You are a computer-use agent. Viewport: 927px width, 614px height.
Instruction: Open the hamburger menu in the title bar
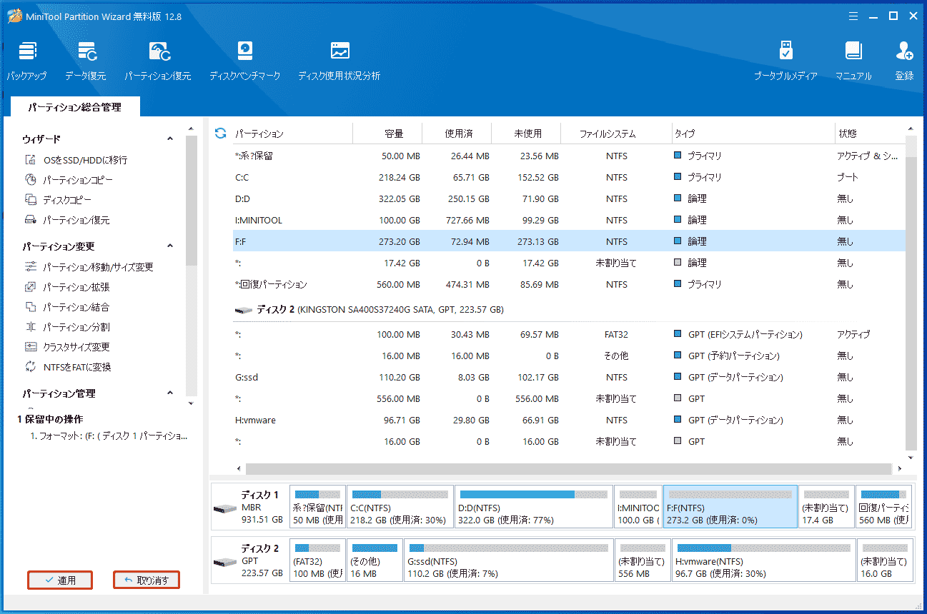pyautogui.click(x=853, y=16)
